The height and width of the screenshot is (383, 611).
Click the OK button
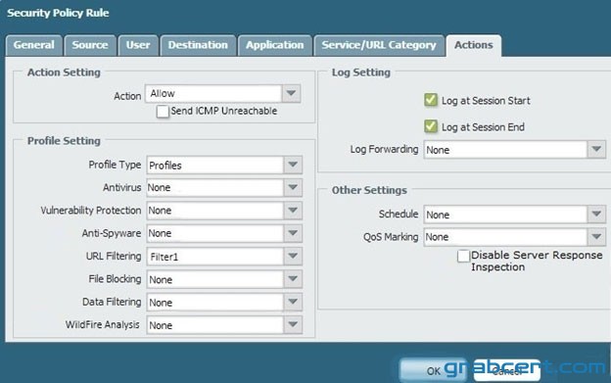(x=434, y=370)
